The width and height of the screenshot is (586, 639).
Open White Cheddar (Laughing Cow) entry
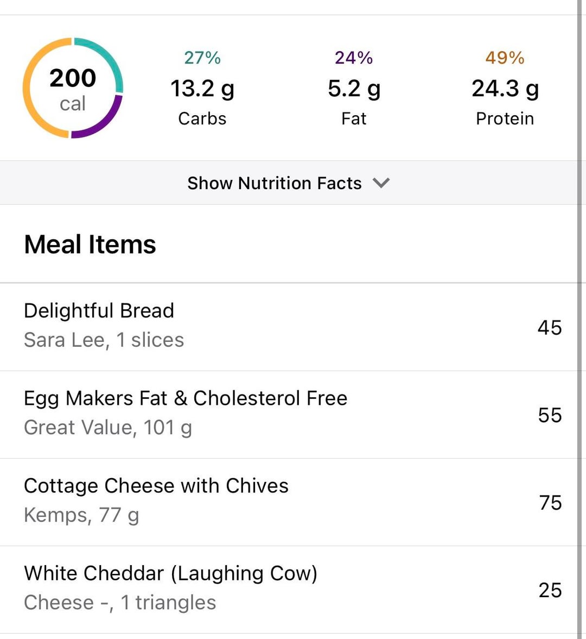tap(170, 573)
